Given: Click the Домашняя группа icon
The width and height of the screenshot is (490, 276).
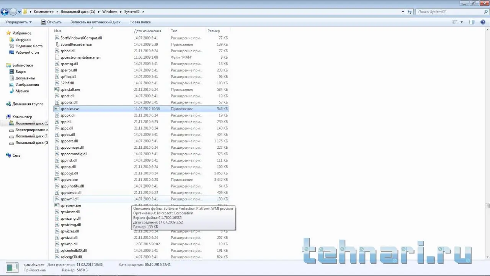Looking at the screenshot, I should [x=9, y=104].
